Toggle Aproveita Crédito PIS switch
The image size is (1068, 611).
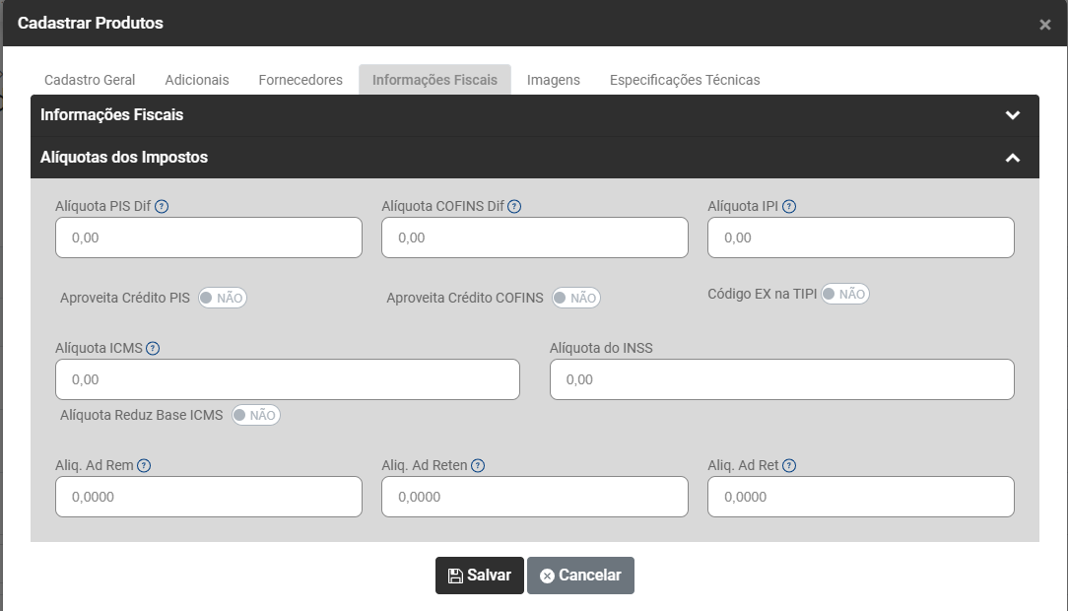(x=223, y=298)
